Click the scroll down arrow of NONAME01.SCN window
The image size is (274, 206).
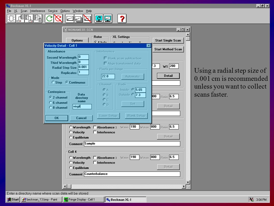click(x=188, y=182)
